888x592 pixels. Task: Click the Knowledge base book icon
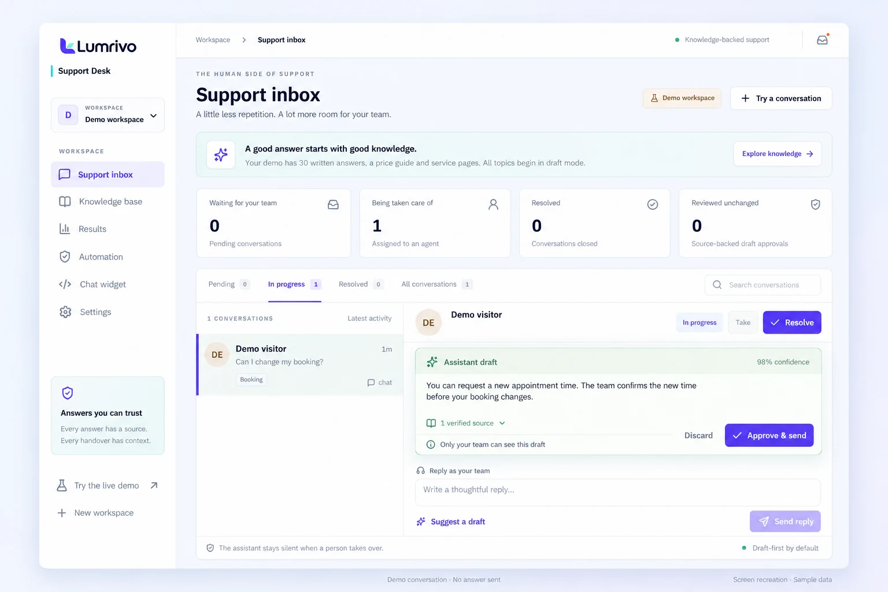[x=65, y=202]
